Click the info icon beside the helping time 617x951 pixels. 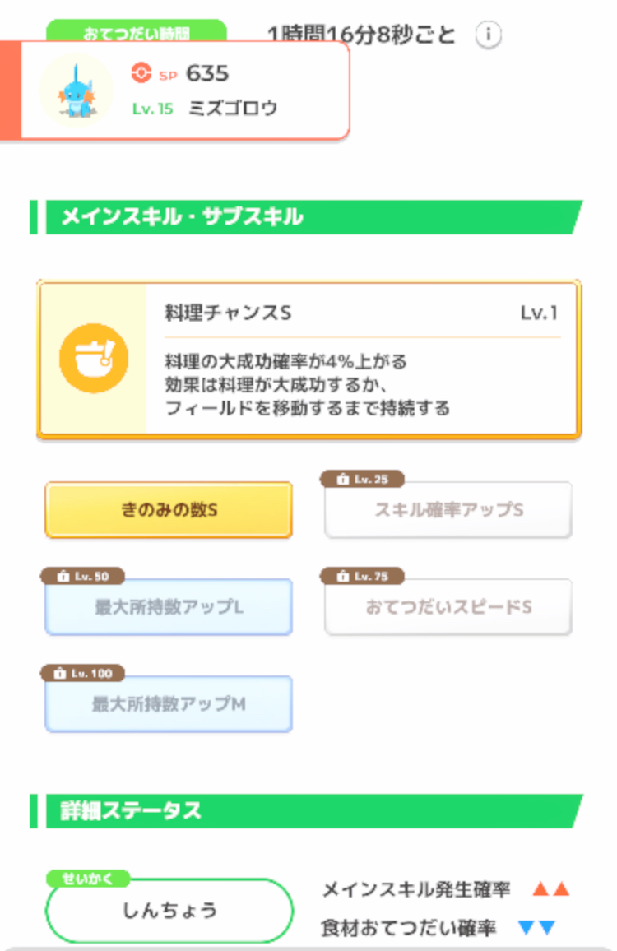click(489, 35)
